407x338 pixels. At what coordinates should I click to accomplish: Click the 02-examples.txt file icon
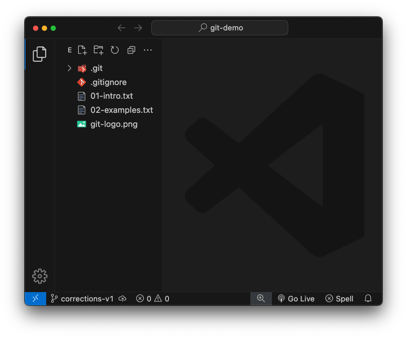(x=81, y=110)
